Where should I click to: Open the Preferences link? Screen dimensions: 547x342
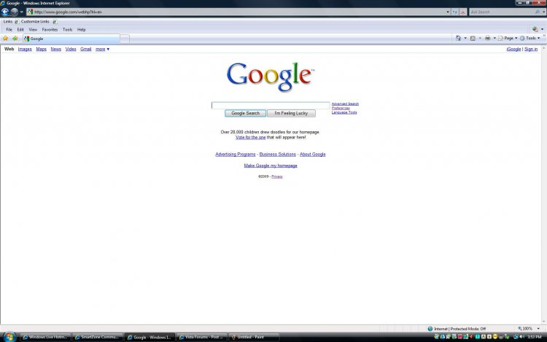point(341,108)
